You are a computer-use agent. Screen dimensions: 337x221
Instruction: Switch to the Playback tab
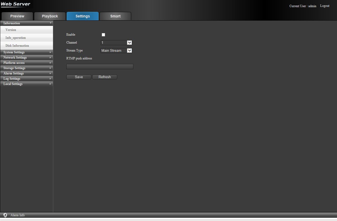coord(50,16)
